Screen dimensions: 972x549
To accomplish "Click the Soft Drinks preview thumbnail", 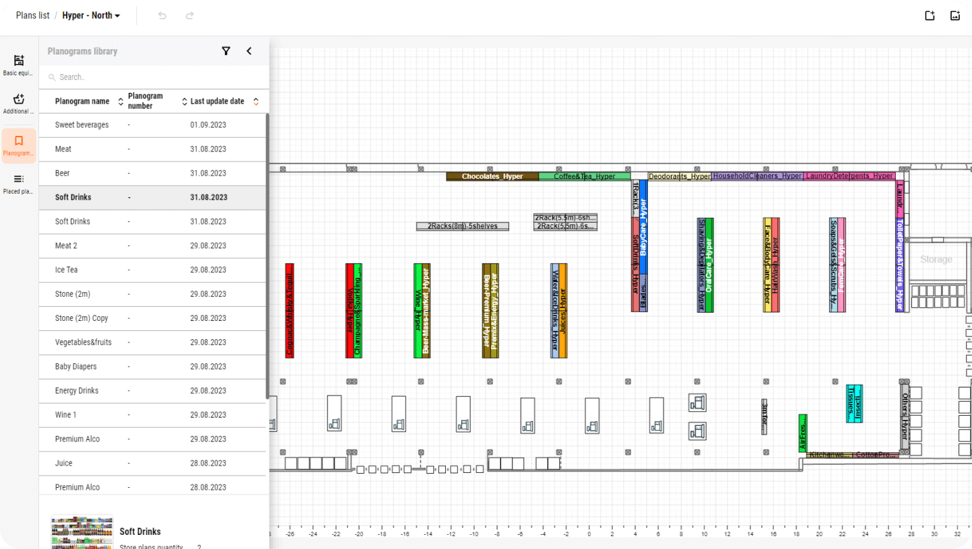I will pyautogui.click(x=82, y=532).
